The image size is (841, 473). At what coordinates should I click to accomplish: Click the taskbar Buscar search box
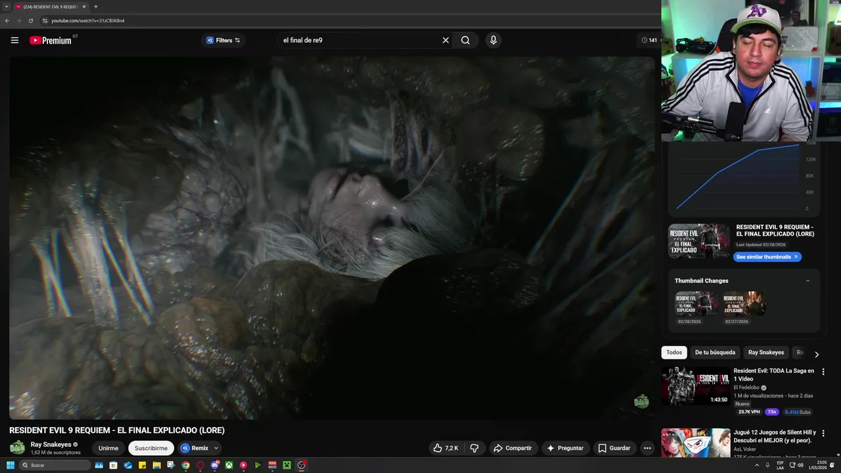pos(55,465)
